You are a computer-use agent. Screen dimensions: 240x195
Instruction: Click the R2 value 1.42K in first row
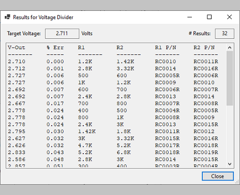[125, 62]
